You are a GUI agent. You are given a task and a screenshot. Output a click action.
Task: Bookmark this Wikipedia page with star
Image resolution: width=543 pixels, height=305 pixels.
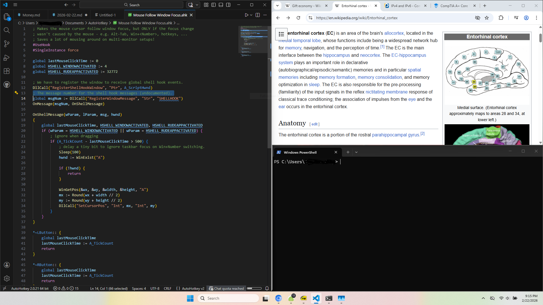click(487, 18)
